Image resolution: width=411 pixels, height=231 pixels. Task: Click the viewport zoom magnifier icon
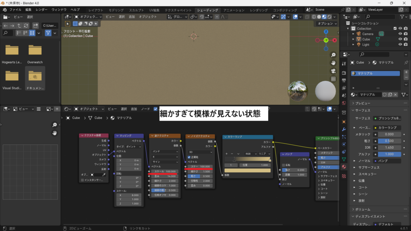coord(333,55)
